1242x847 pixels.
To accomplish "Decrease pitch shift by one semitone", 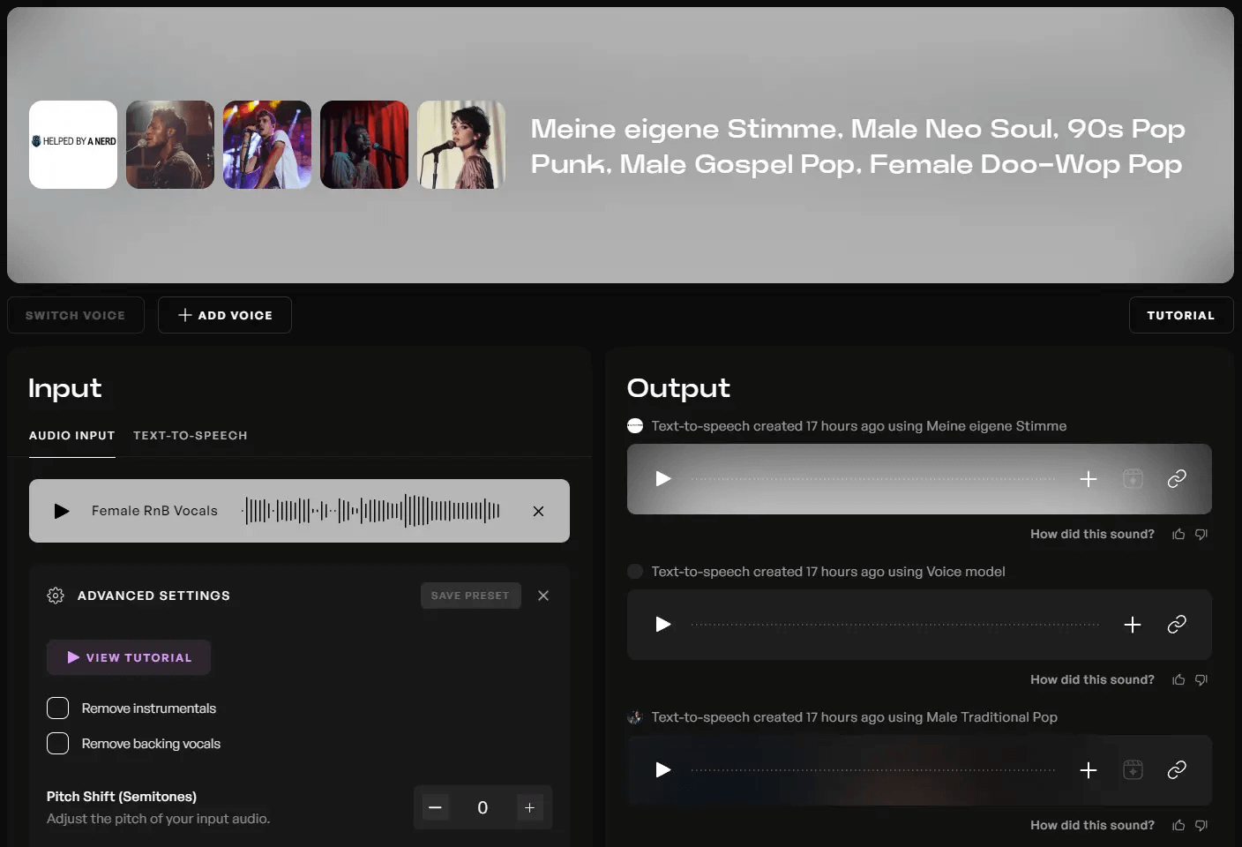I will click(x=435, y=807).
